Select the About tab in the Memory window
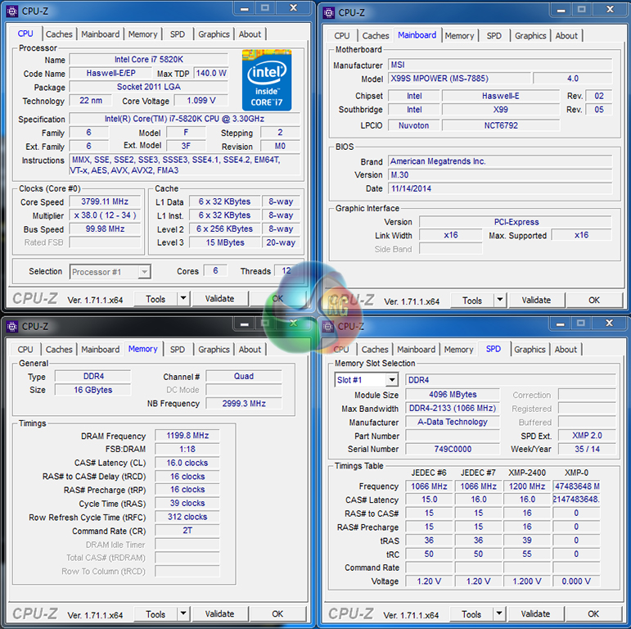This screenshot has height=629, width=631. (x=250, y=349)
